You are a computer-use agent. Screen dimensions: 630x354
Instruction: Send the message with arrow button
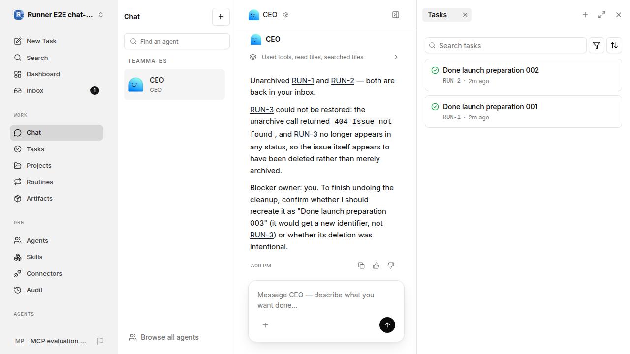point(387,325)
